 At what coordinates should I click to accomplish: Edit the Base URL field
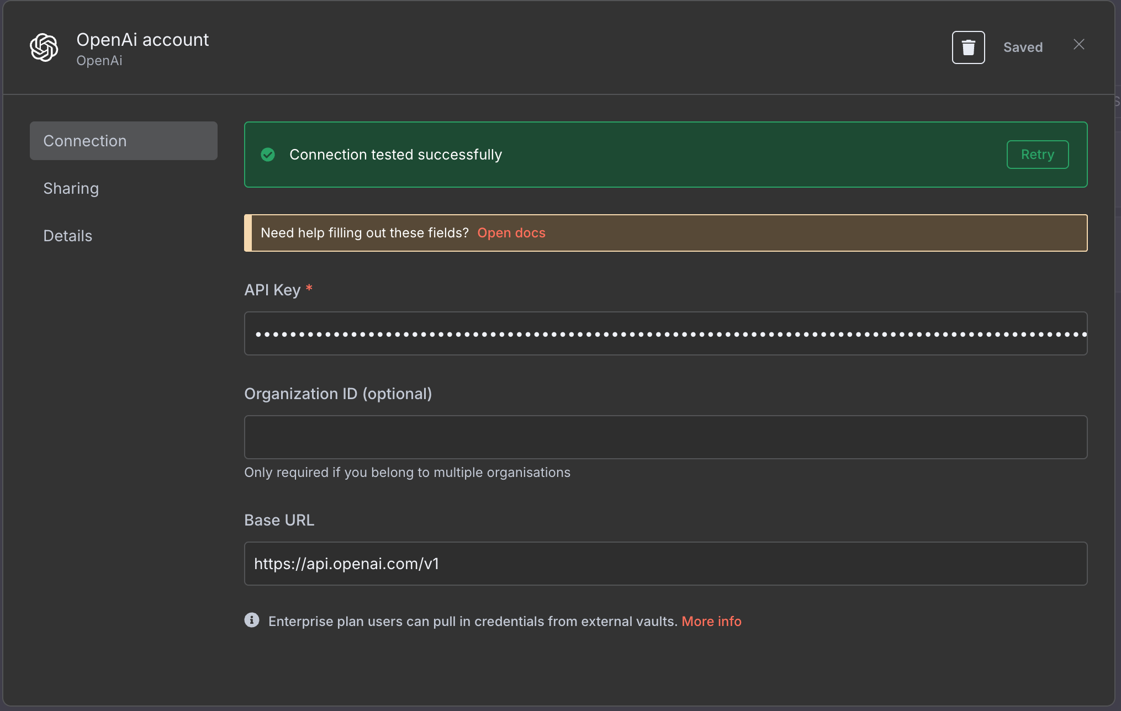point(665,564)
